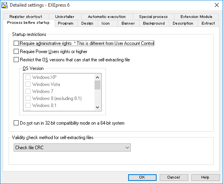
Task: Open Help for this dialog
Action: (x=205, y=177)
